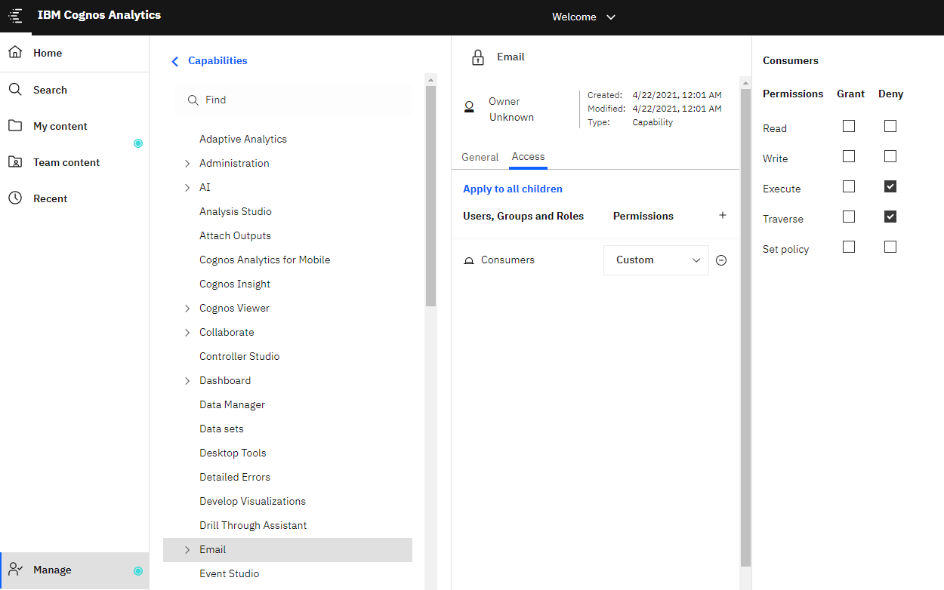Select Controller Studio capability
944x590 pixels.
(x=239, y=356)
